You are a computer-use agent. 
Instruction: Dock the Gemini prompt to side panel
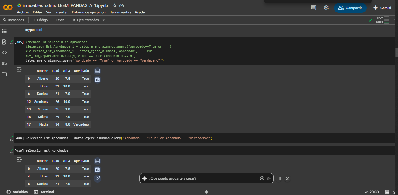(278, 179)
